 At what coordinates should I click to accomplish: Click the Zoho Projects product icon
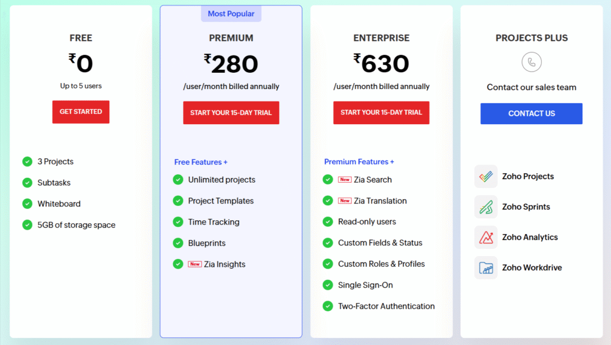(486, 177)
